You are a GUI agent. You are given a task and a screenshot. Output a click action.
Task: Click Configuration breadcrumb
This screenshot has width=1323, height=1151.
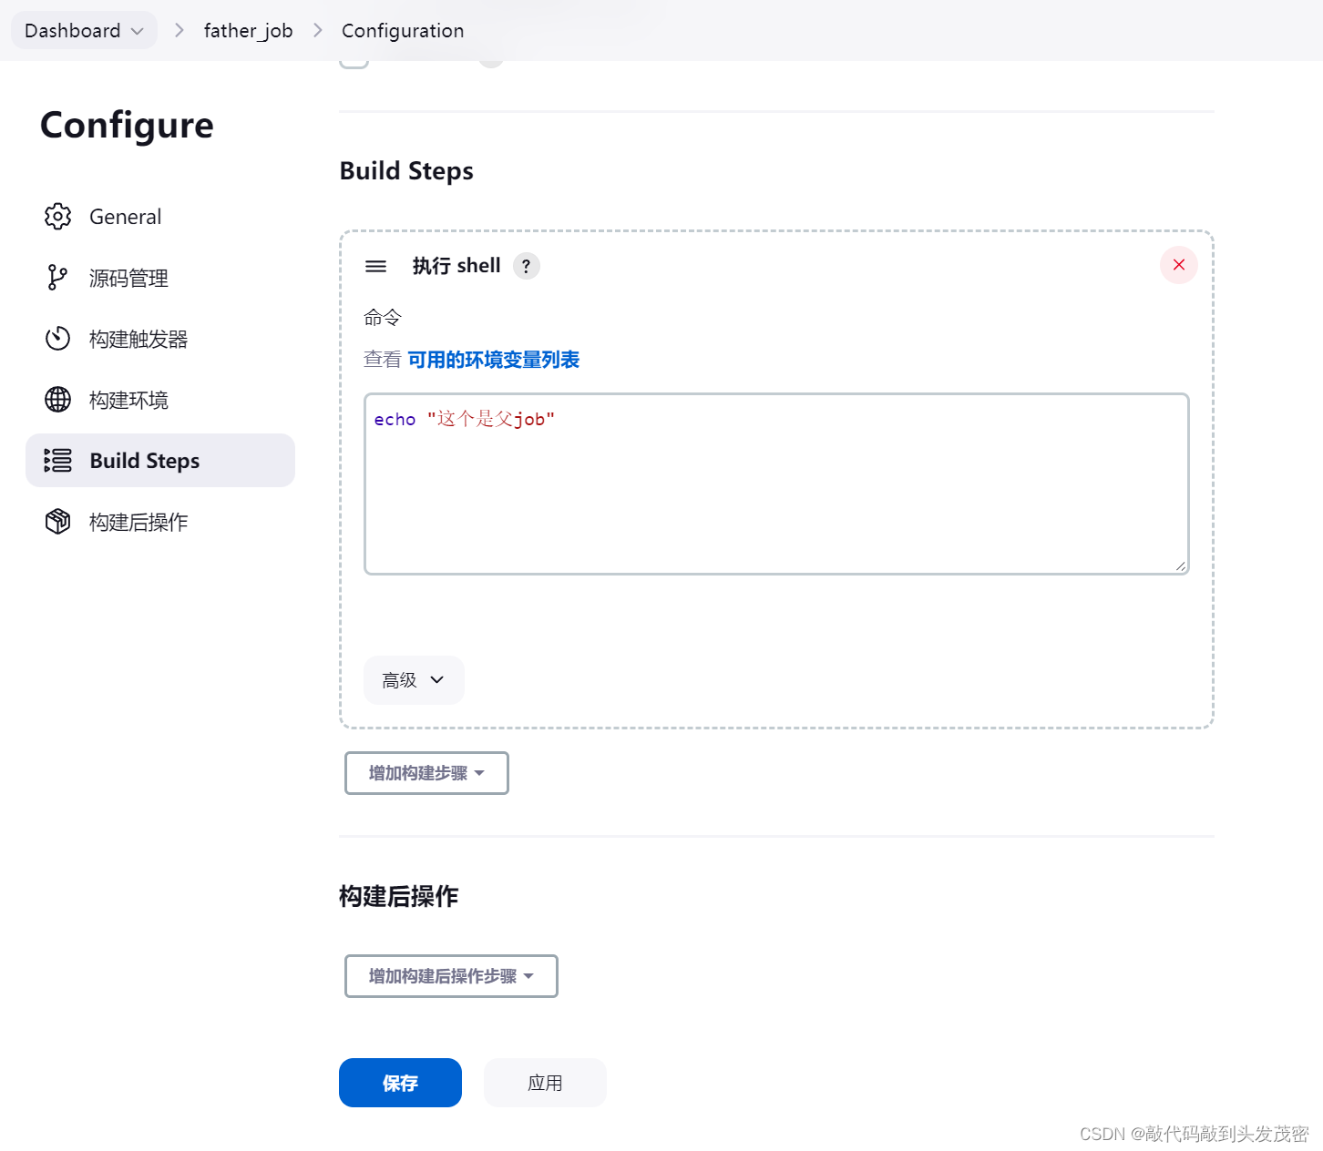point(403,31)
